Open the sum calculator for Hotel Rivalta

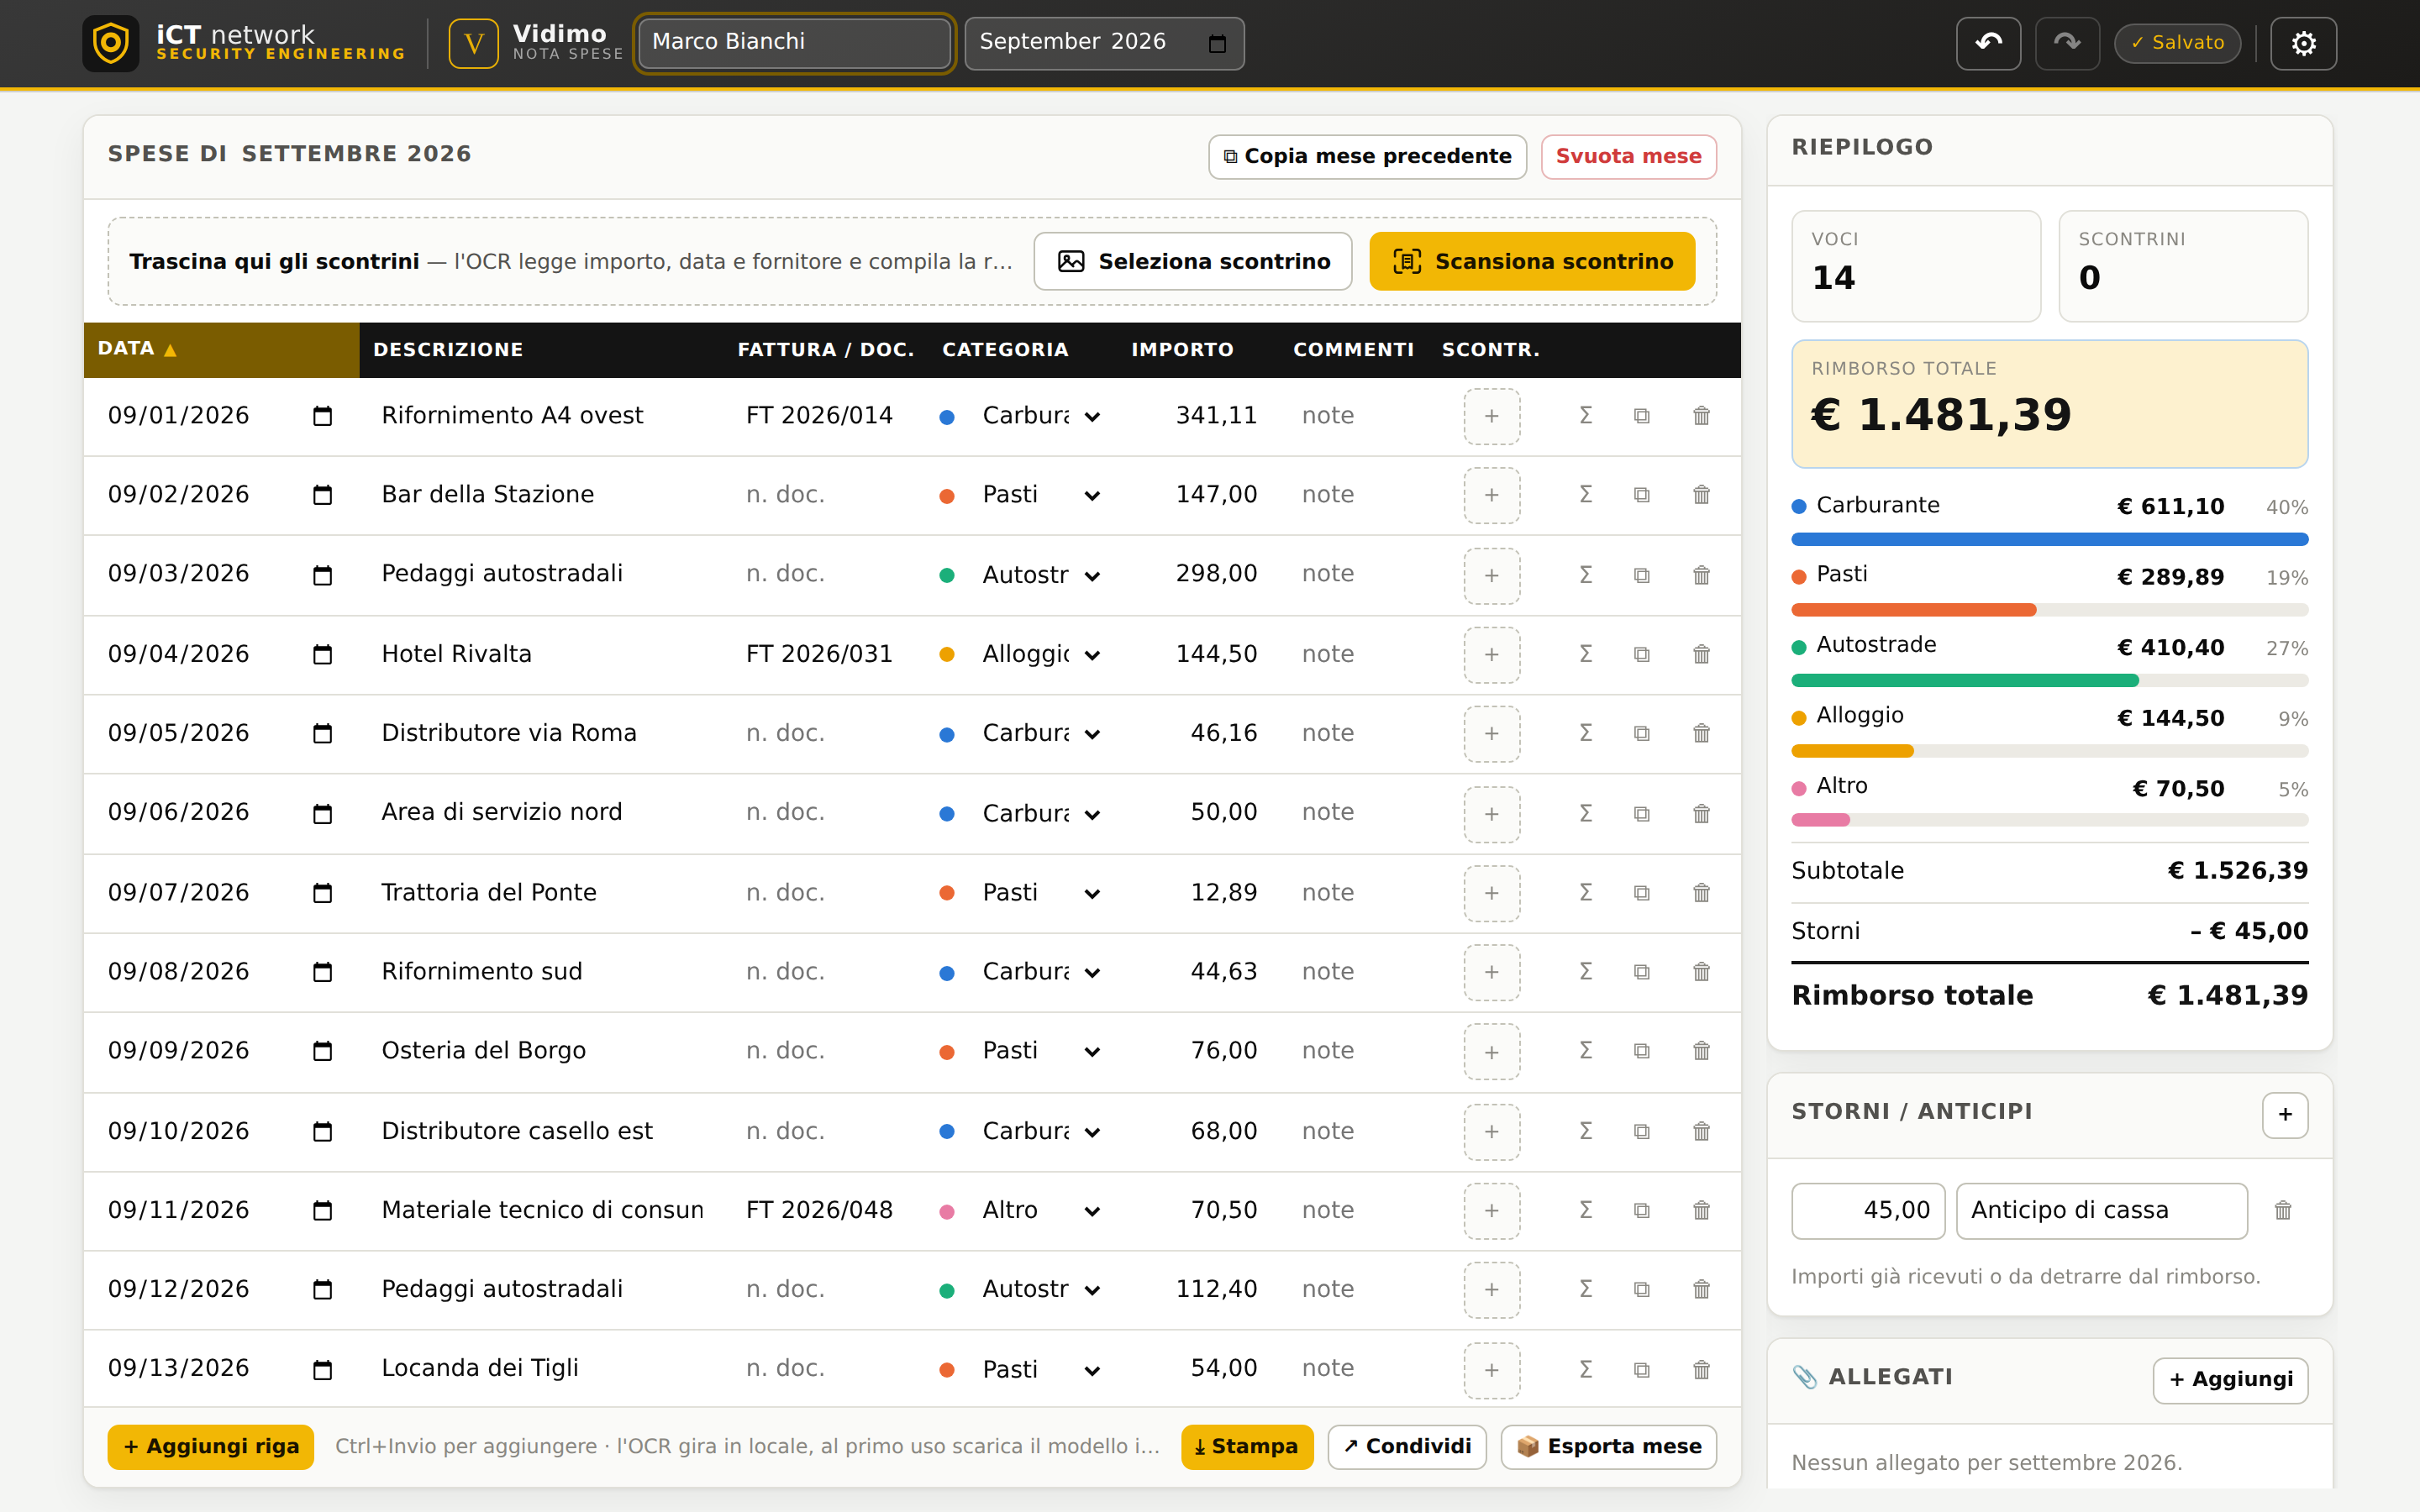(x=1585, y=654)
